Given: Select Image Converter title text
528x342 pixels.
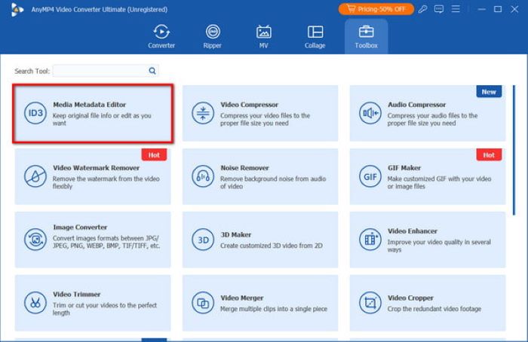Looking at the screenshot, I should point(80,227).
